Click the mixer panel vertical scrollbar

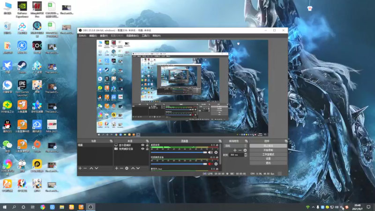(220, 154)
